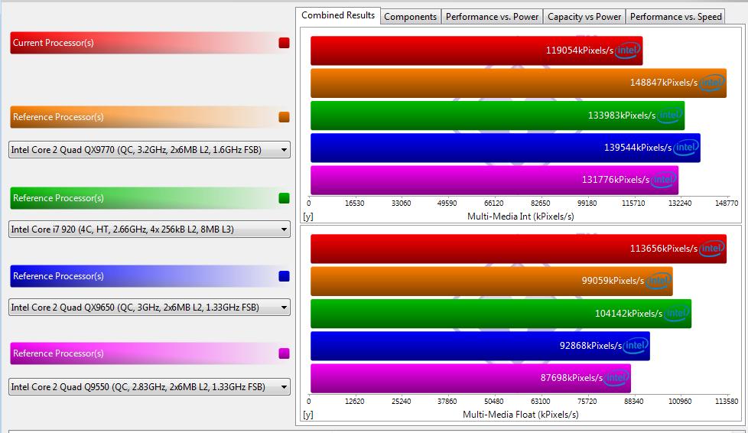Image resolution: width=748 pixels, height=433 pixels.
Task: Click the red Current Processor color swatch
Action: click(285, 43)
